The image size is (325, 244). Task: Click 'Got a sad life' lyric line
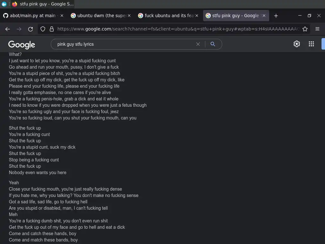pos(48,202)
